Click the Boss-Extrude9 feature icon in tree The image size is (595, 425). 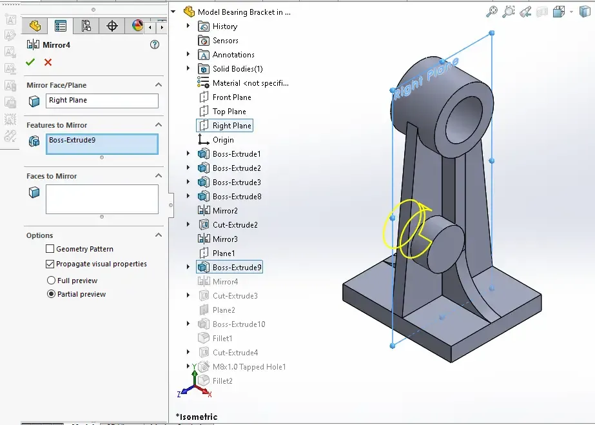pos(204,267)
